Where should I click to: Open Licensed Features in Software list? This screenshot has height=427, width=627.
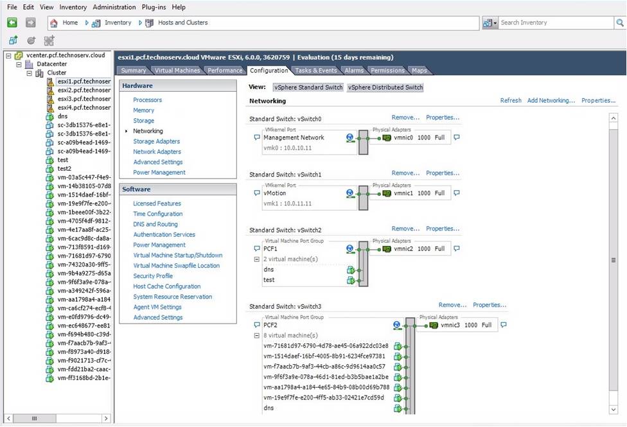(x=157, y=204)
